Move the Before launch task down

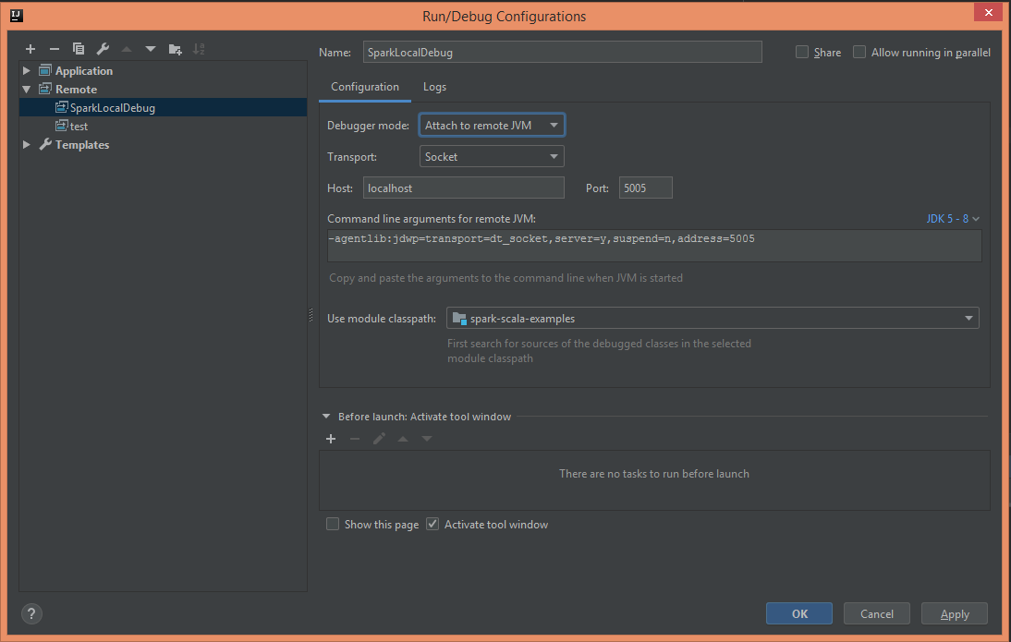(427, 439)
